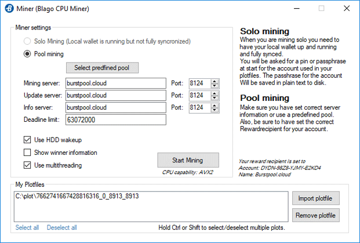
Task: Click Import plotfile button
Action: click(316, 198)
